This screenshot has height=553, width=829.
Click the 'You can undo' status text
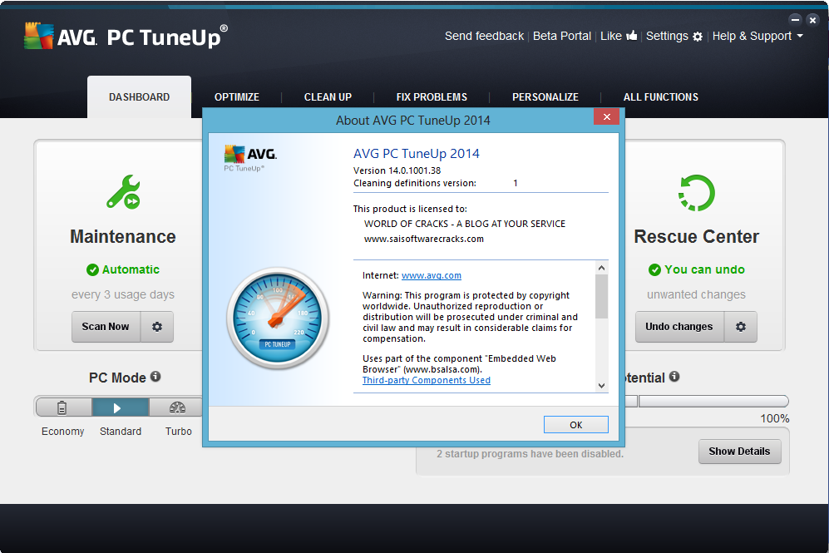coord(704,269)
